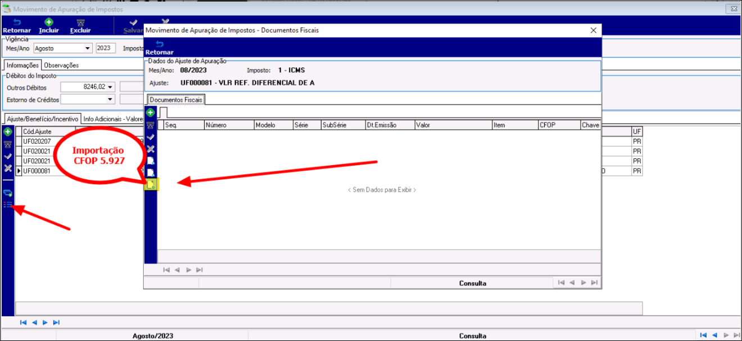Screen dimensions: 742x341
Task: Click the row pointer beside UF000081
Action: click(19, 171)
